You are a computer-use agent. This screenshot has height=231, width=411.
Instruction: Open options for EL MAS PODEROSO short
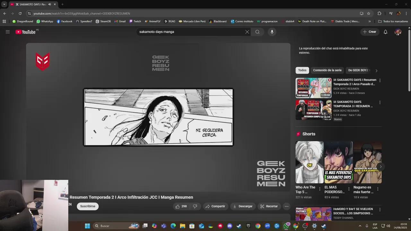[x=349, y=189]
